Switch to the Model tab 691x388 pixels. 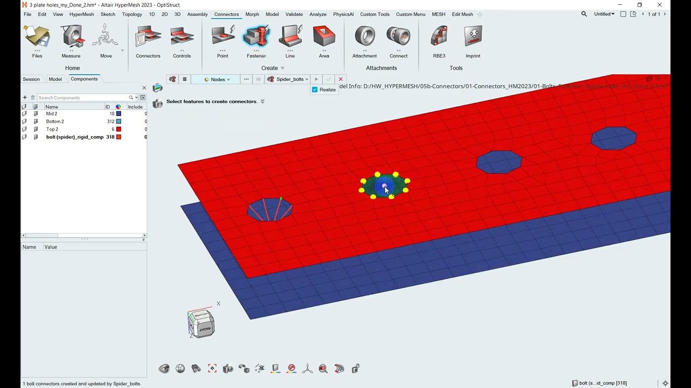tap(55, 79)
